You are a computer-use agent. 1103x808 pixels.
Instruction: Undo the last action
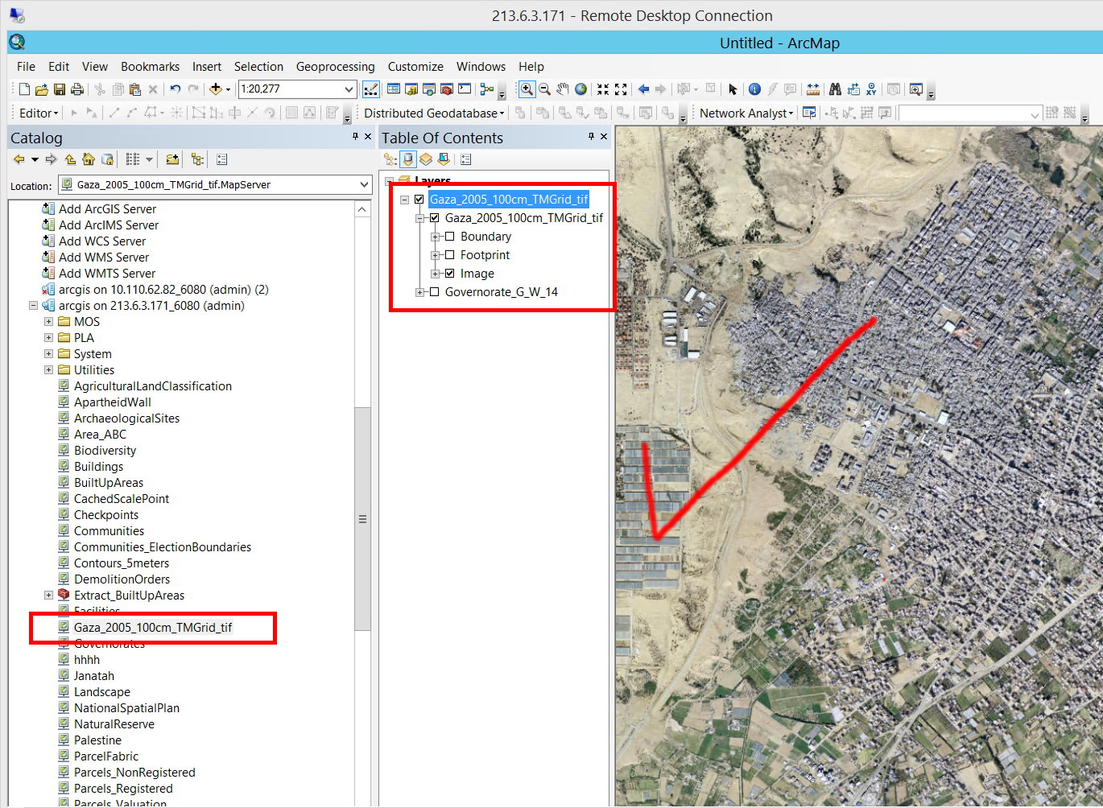point(175,89)
